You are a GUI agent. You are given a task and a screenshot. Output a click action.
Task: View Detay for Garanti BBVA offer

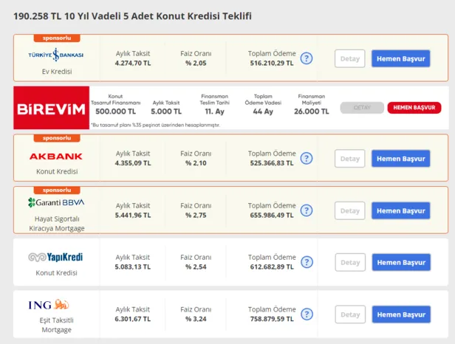click(349, 211)
